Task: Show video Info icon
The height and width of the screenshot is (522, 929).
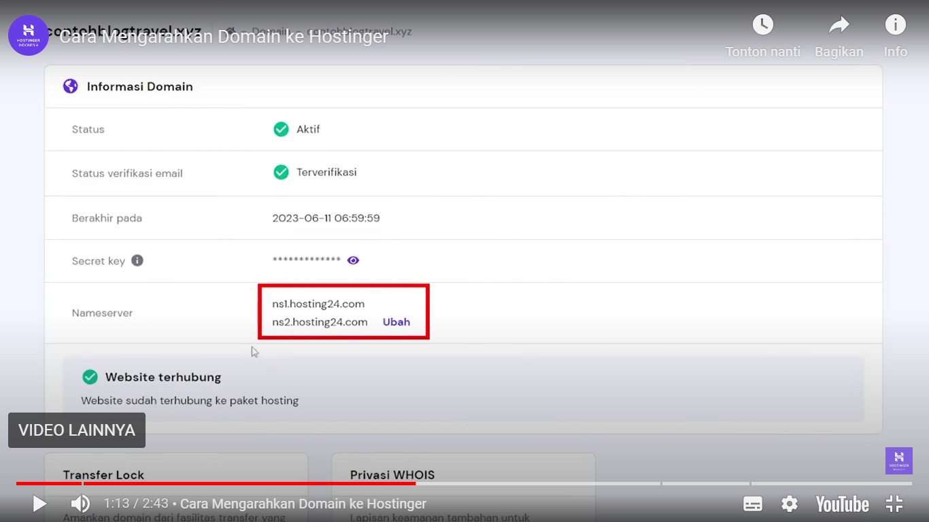Action: [895, 25]
